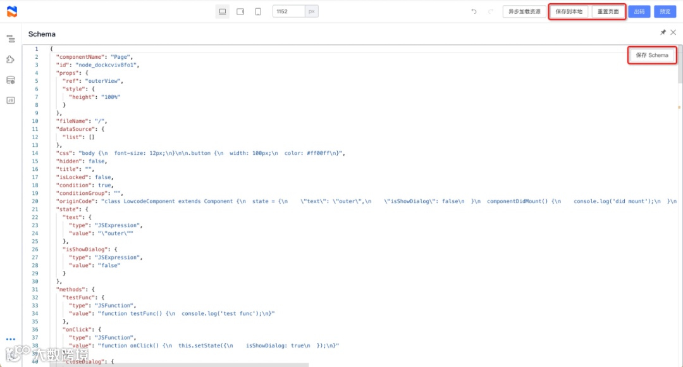Click the three-dots more icon in sidebar
The image size is (683, 367).
pyautogui.click(x=11, y=339)
